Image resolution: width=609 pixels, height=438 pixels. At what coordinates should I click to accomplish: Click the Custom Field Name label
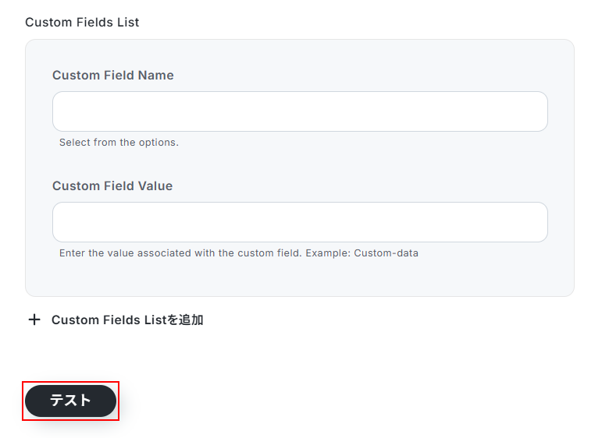pyautogui.click(x=113, y=76)
